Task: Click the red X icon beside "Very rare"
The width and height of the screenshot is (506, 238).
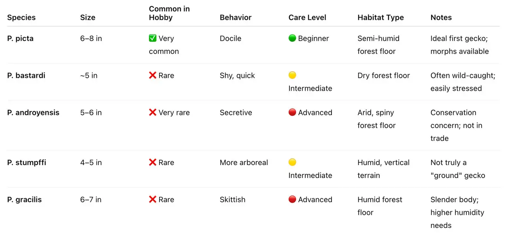Action: [153, 113]
